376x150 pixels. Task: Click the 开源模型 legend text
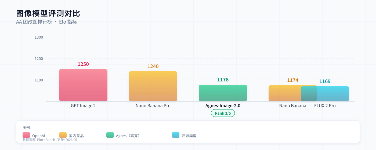pyautogui.click(x=189, y=136)
